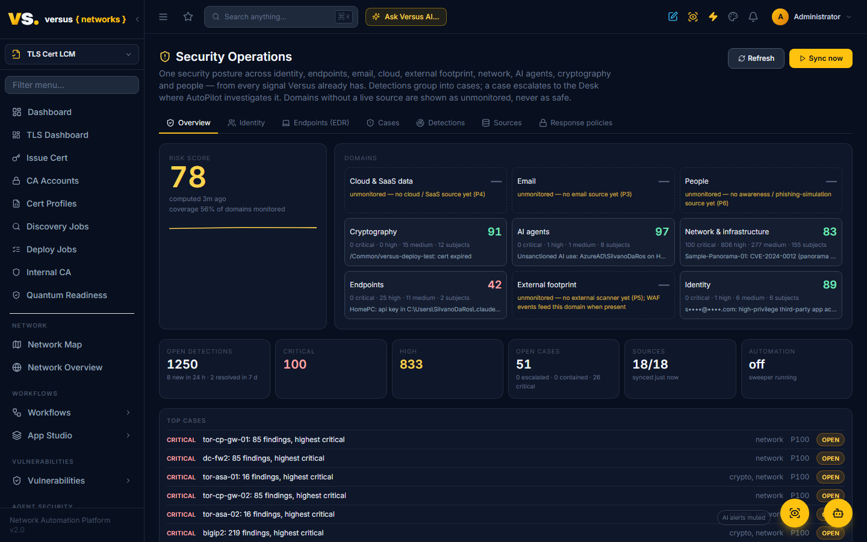867x542 pixels.
Task: Open the tor-cp-gw-01 critical case
Action: coord(506,440)
